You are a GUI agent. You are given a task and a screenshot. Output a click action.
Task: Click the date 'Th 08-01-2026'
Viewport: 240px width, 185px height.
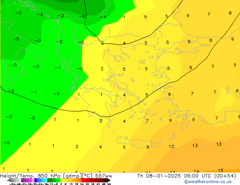pyautogui.click(x=159, y=176)
